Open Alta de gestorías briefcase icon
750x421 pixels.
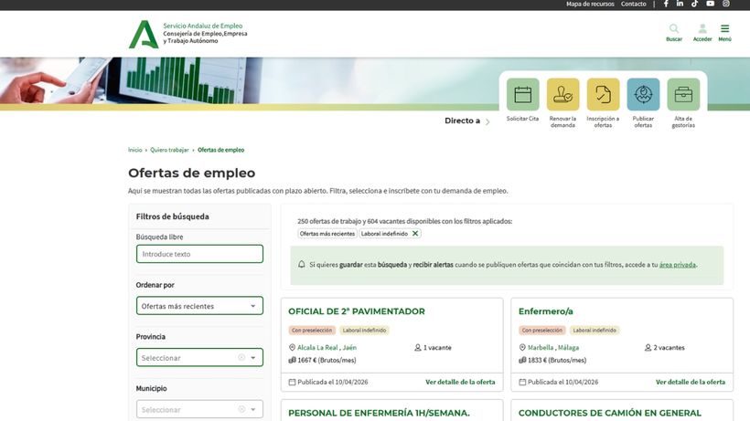[x=683, y=94]
